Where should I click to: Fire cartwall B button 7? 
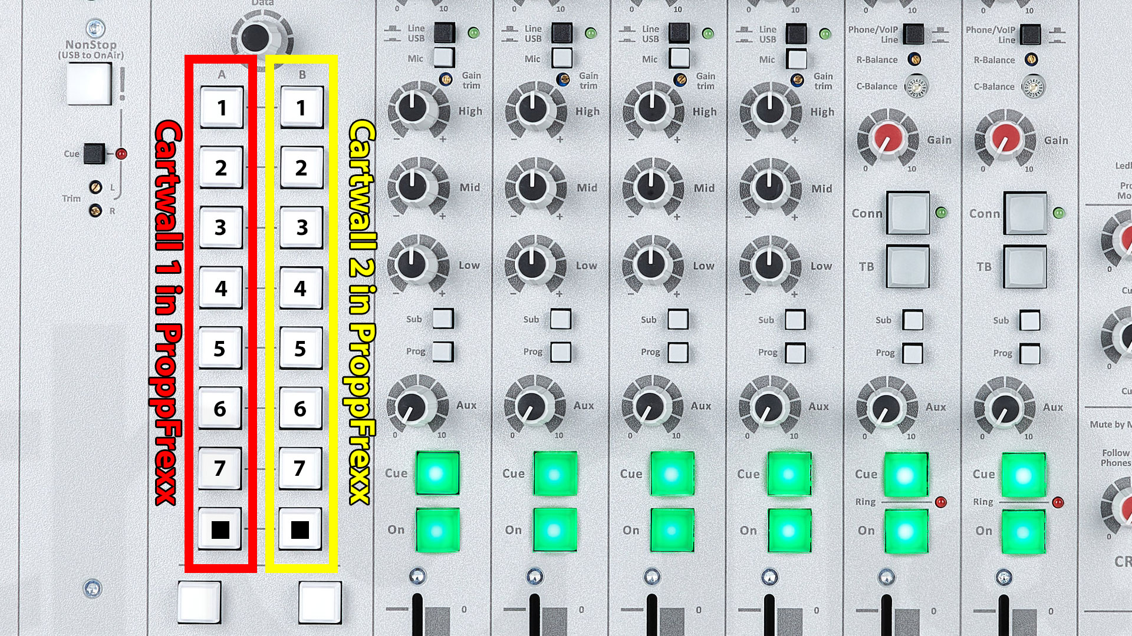pos(300,469)
